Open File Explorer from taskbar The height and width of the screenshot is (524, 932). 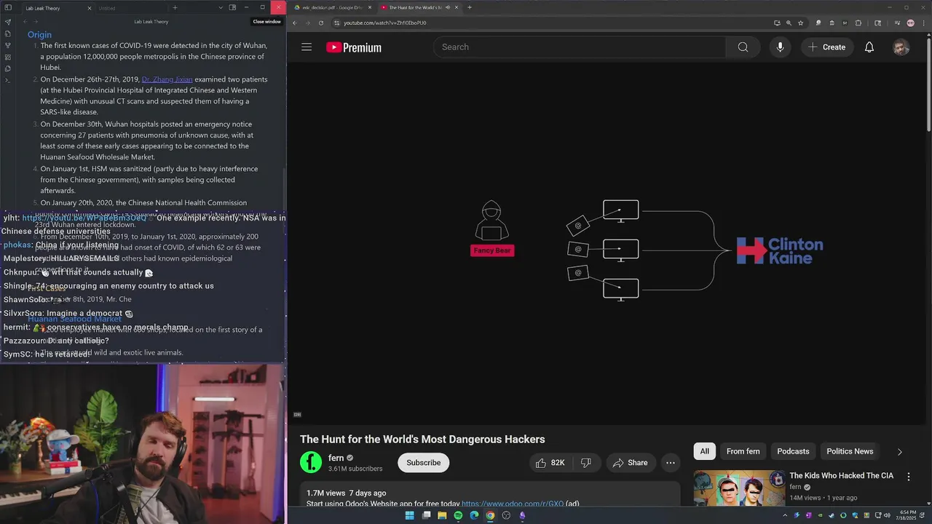[442, 515]
